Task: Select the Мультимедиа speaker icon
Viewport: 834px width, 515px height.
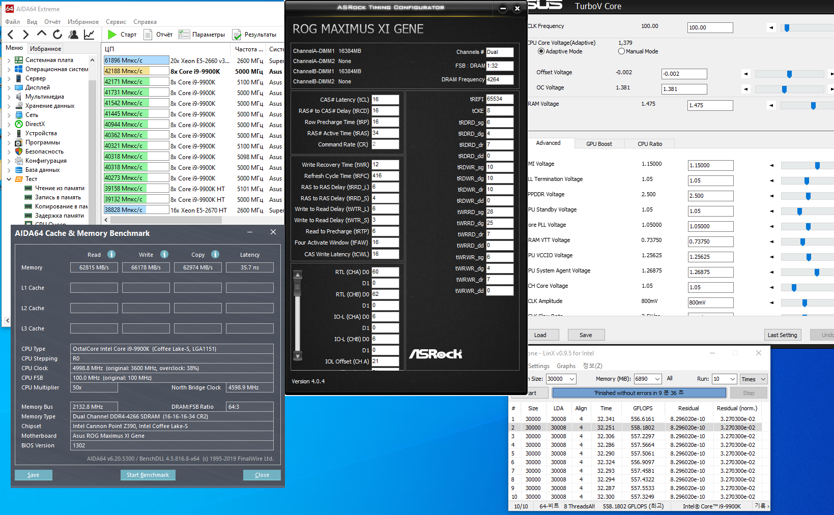Action: (19, 97)
